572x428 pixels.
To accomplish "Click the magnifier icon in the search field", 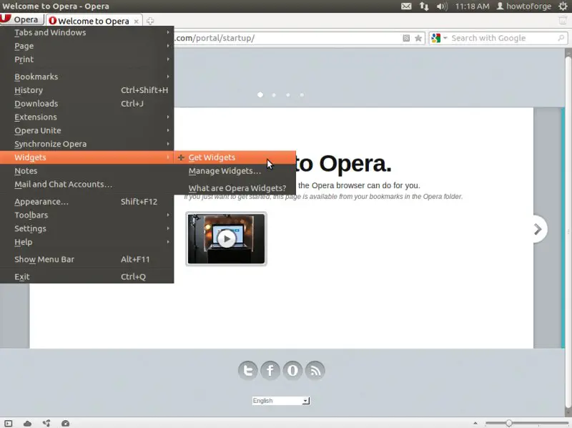I will (561, 38).
